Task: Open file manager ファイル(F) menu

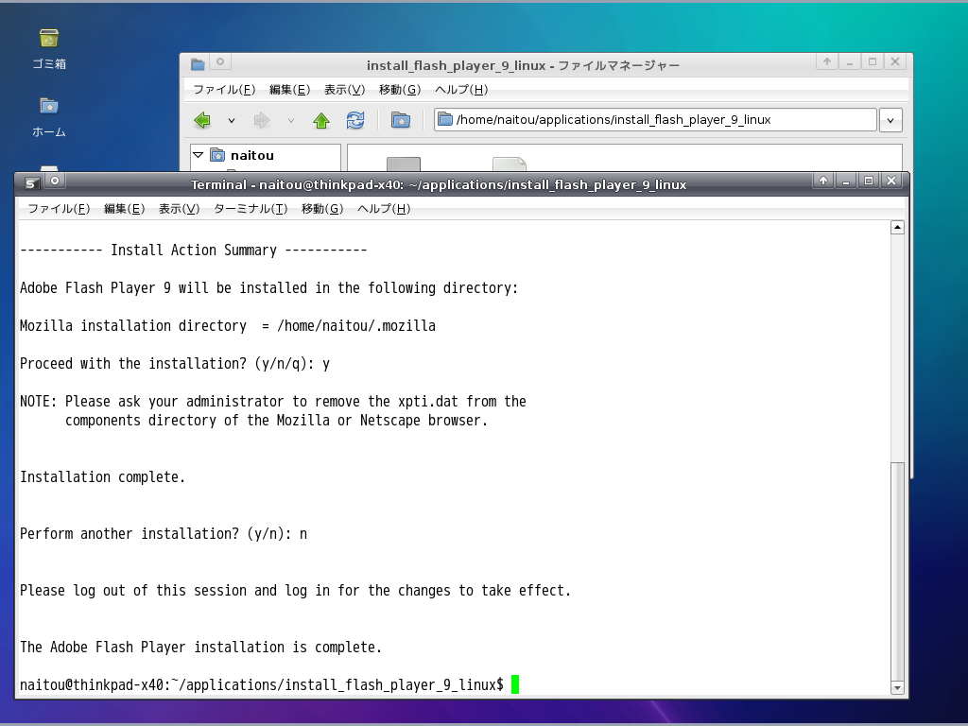Action: click(224, 90)
